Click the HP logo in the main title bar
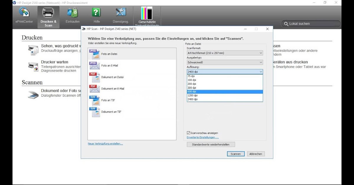This screenshot has width=354, height=185. (14, 3)
